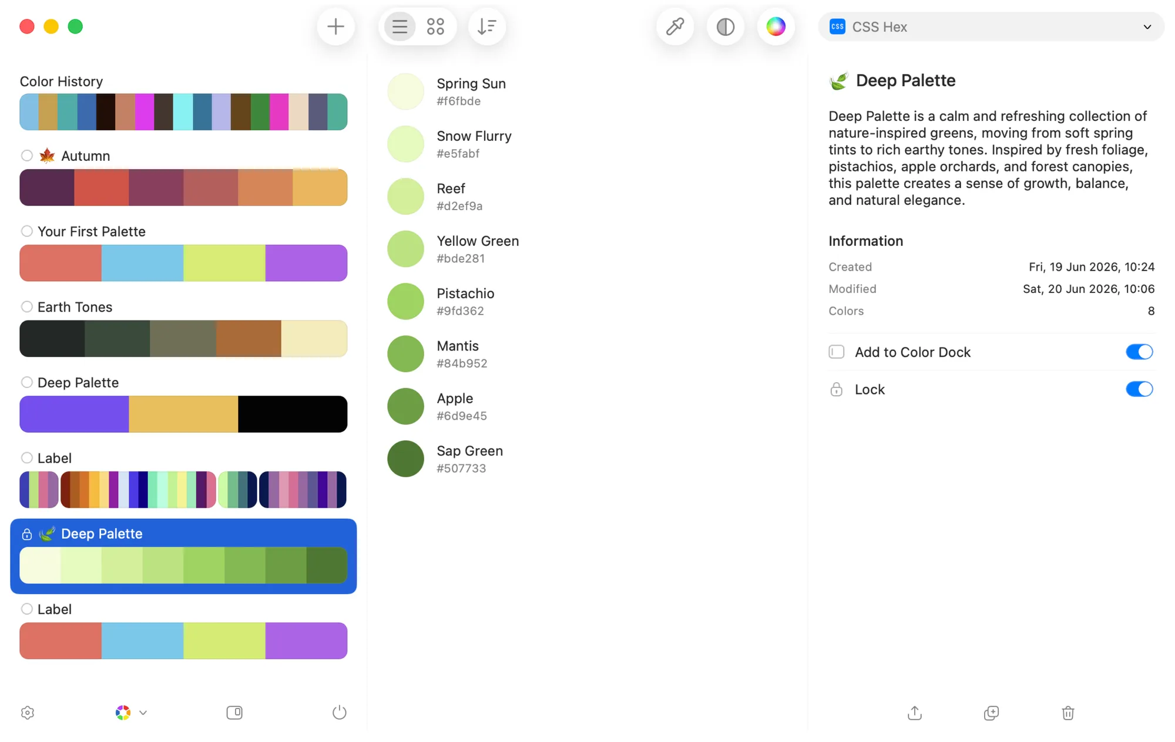
Task: Select the Yellow Green color entry
Action: pos(587,249)
